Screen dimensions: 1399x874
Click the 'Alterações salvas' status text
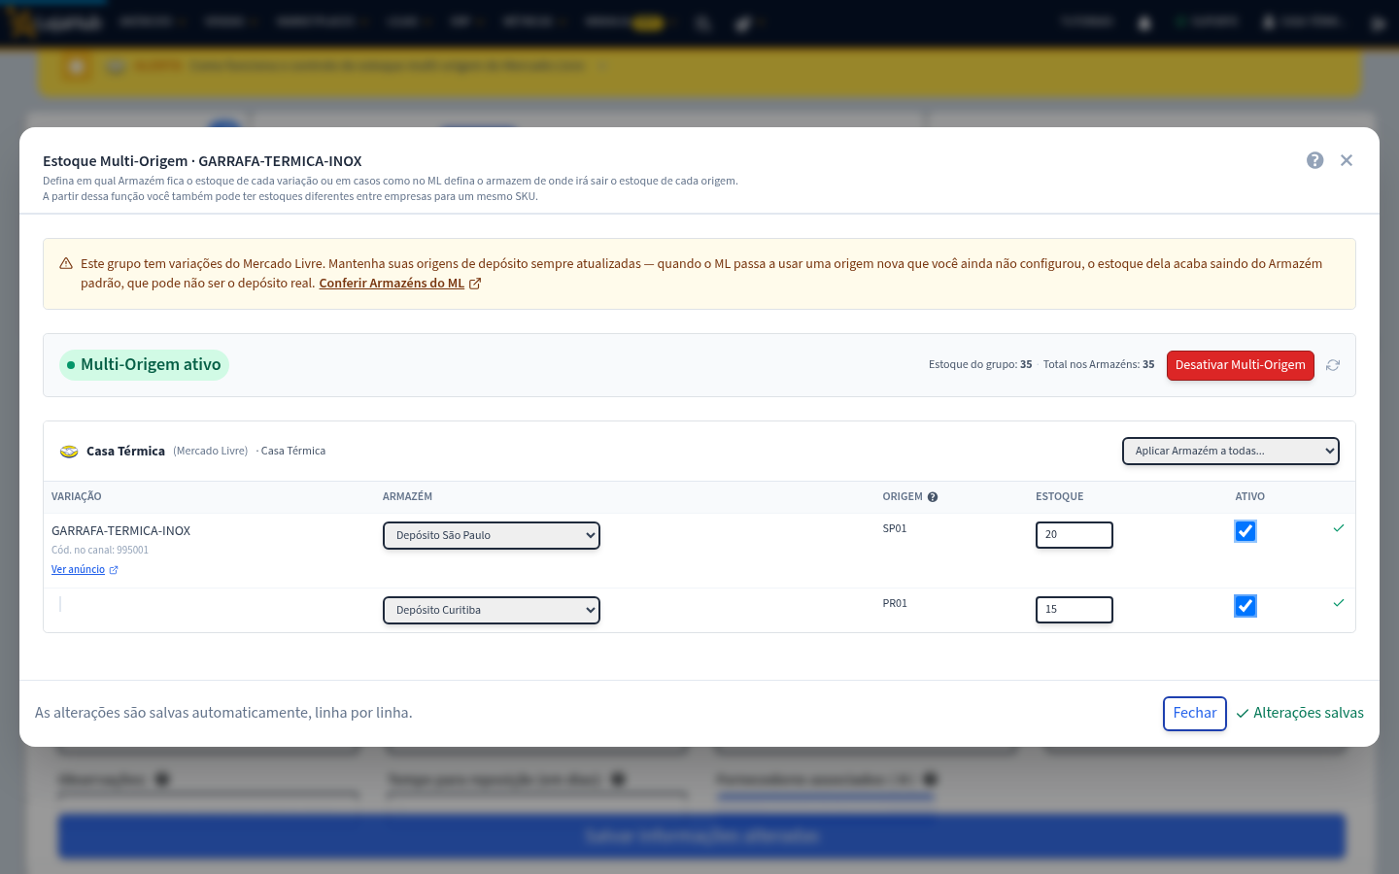[x=1300, y=713]
